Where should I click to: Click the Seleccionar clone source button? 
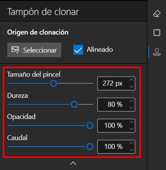tap(34, 50)
